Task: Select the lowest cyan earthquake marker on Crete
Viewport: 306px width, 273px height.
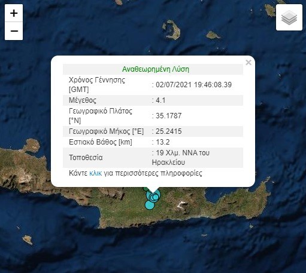Action: pos(150,205)
